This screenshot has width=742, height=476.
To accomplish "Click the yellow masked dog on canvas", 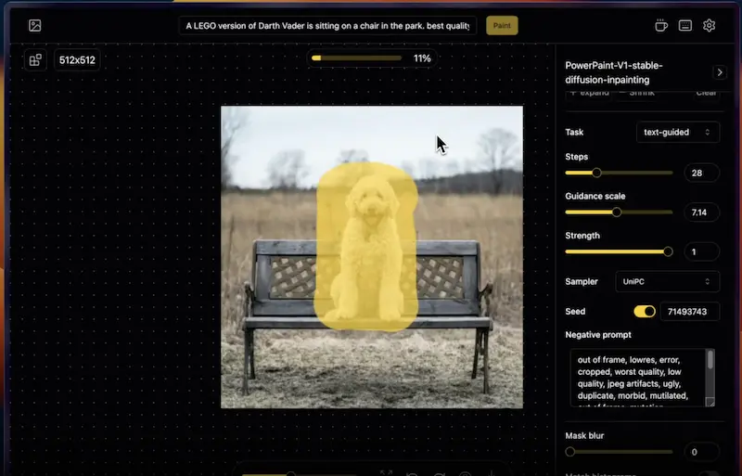I will point(366,246).
